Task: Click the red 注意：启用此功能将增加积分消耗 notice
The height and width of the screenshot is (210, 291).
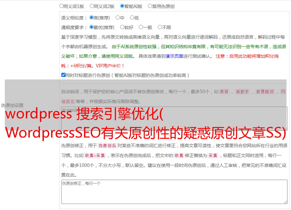Action: [x=170, y=61]
